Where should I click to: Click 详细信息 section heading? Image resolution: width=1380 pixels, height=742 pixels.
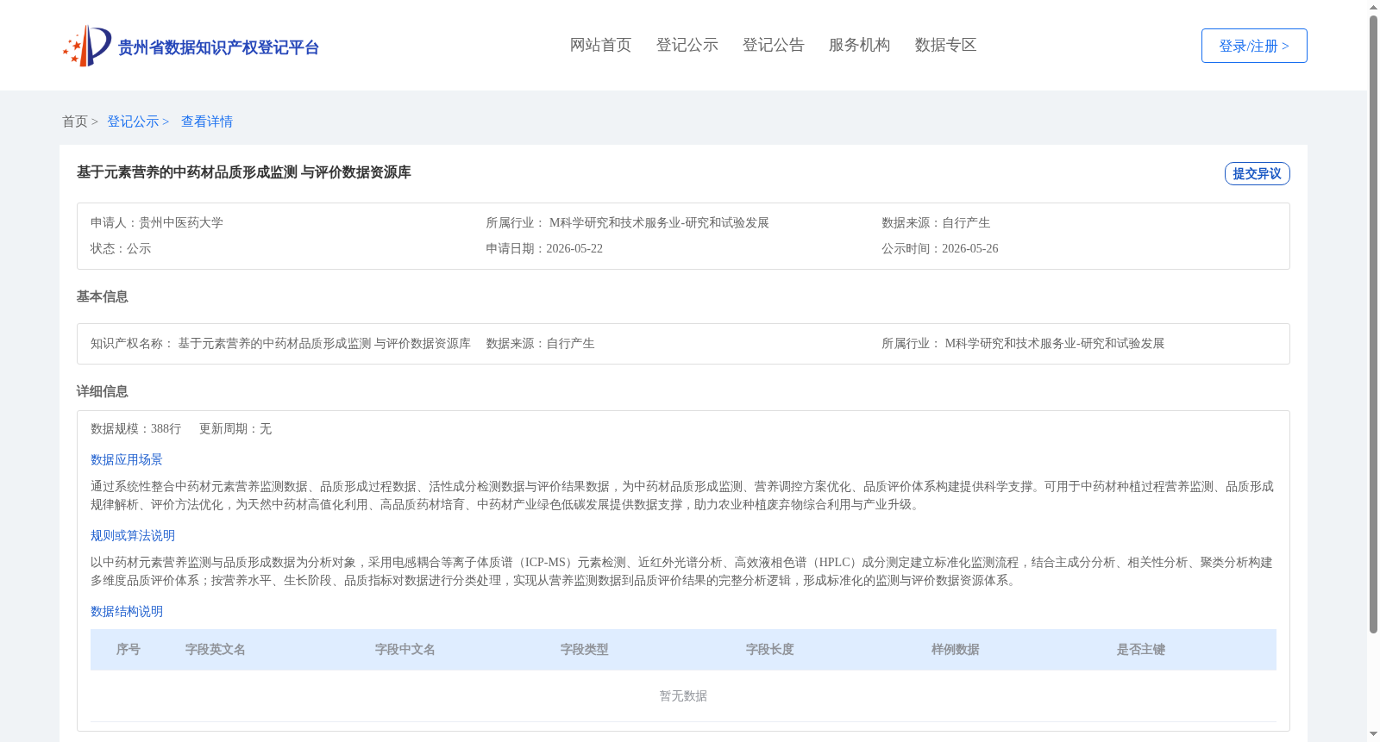(102, 391)
